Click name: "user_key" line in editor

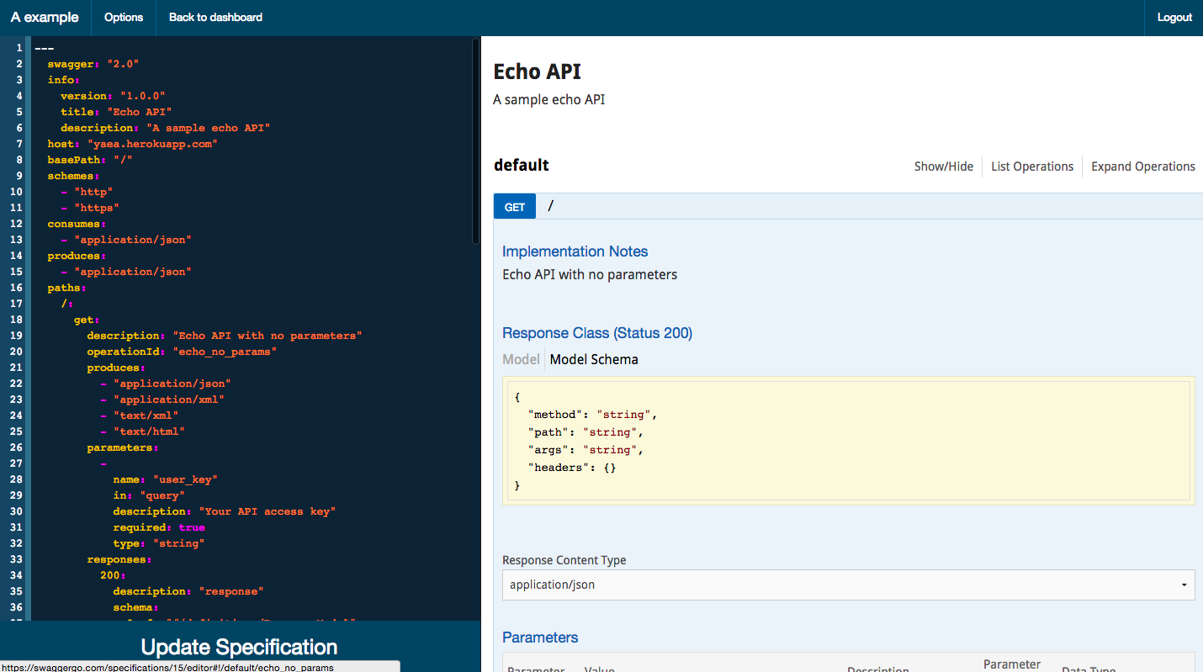(166, 479)
